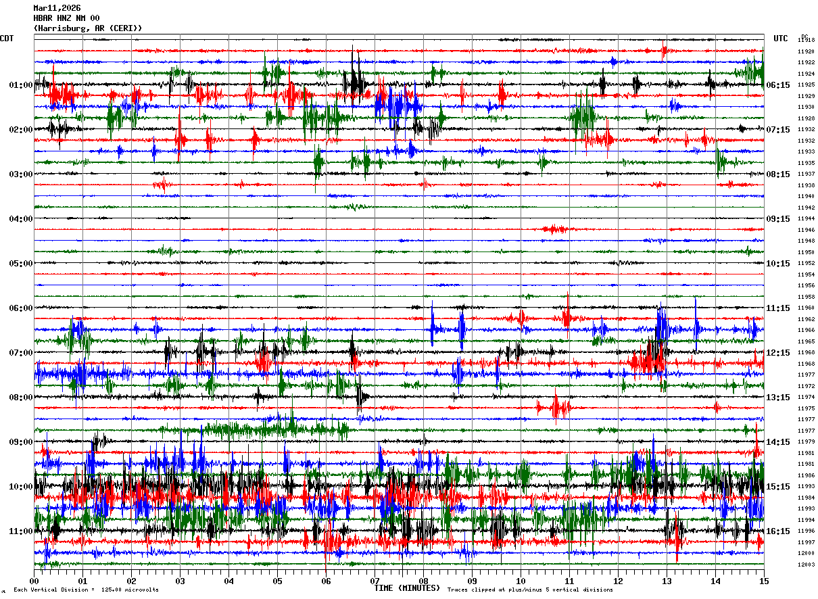Select the 06:00 CDT time label
Image resolution: width=818 pixels, height=599 pixels.
21,308
